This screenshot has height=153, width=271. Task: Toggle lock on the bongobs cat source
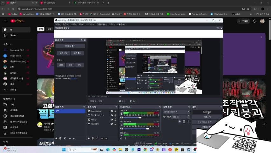(115, 111)
